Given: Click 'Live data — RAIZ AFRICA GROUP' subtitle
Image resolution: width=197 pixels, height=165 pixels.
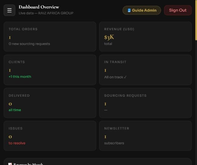Looking at the screenshot, I should [46, 13].
